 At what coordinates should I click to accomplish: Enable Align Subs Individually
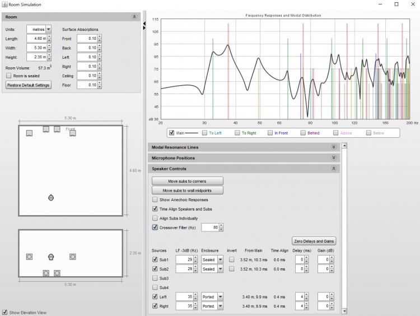coord(155,218)
